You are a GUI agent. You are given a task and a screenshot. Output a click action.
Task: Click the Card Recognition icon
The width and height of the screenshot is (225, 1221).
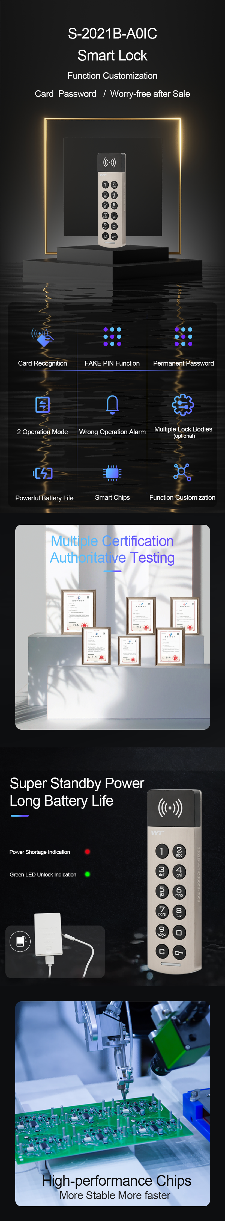(x=43, y=338)
